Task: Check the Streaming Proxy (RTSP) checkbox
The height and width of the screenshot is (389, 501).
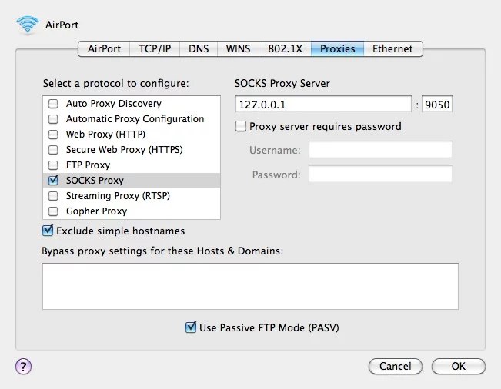Action: (x=53, y=195)
